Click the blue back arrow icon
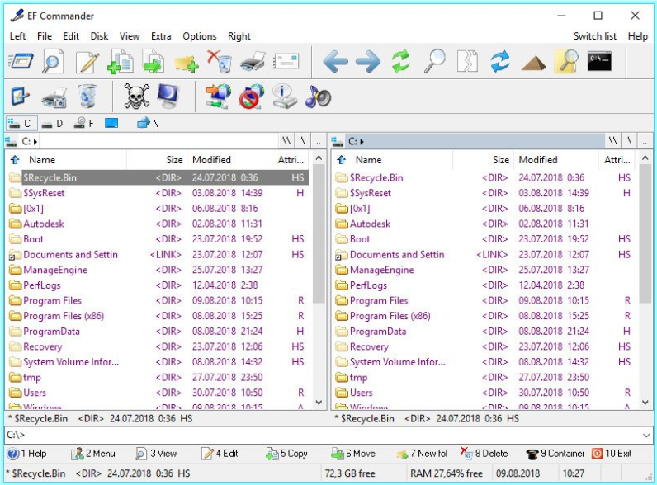Image resolution: width=657 pixels, height=485 pixels. click(335, 62)
